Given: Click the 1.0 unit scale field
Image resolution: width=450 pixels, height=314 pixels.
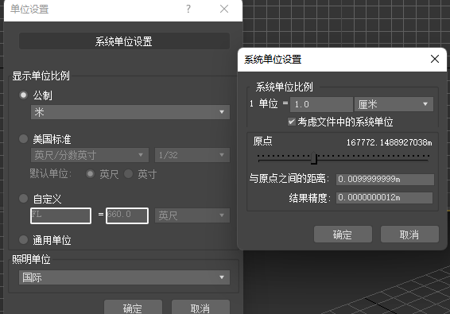Looking at the screenshot, I should tap(321, 104).
